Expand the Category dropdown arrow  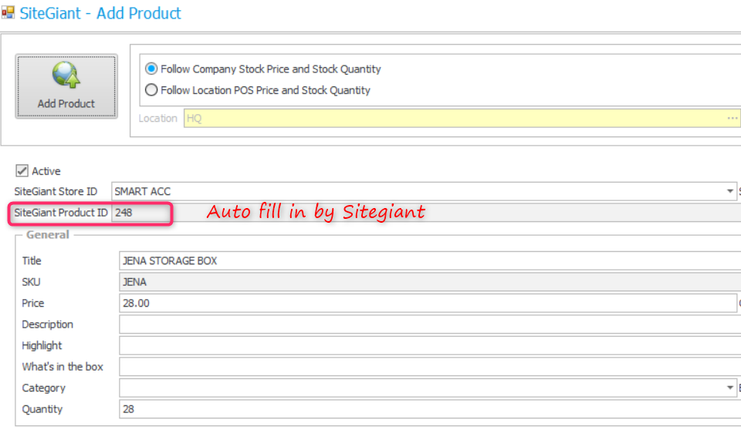pyautogui.click(x=729, y=388)
